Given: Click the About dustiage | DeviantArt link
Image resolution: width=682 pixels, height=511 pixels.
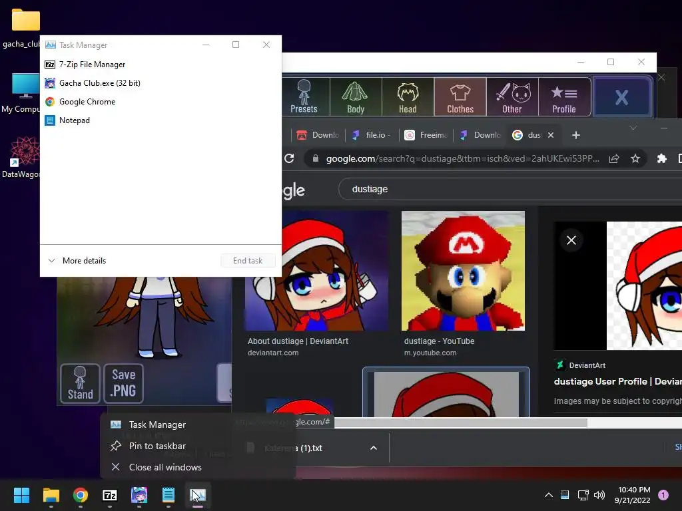Looking at the screenshot, I should (x=298, y=341).
